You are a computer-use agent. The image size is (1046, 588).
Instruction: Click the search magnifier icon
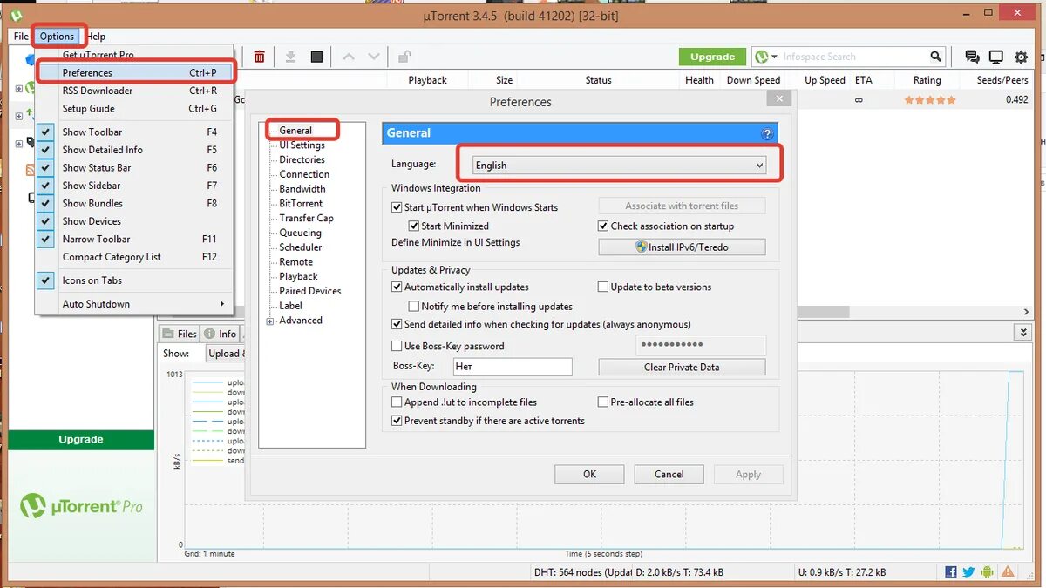pos(935,57)
